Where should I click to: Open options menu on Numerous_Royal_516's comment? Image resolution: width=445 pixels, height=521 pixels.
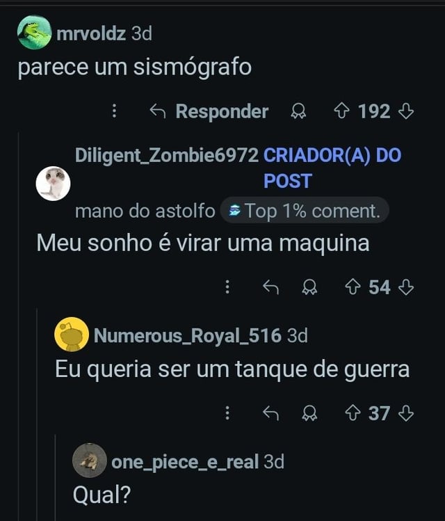point(227,413)
